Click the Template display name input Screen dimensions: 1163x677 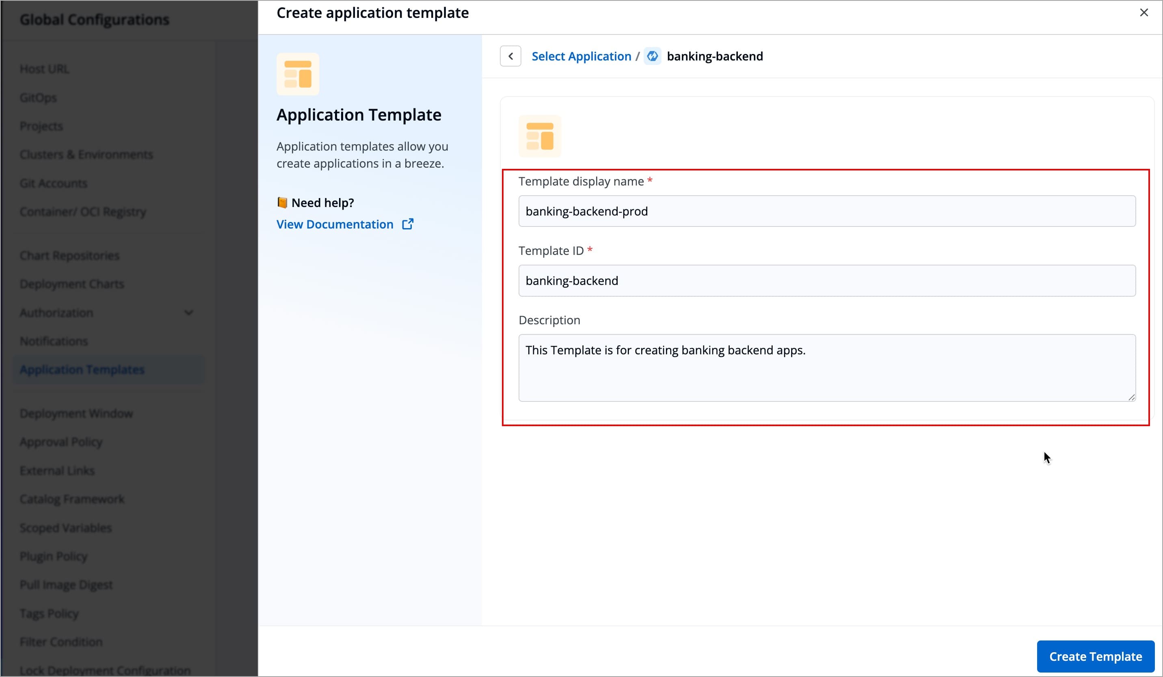pos(826,211)
